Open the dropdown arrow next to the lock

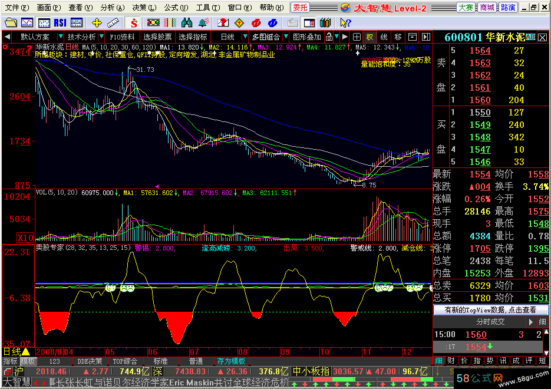[x=336, y=37]
